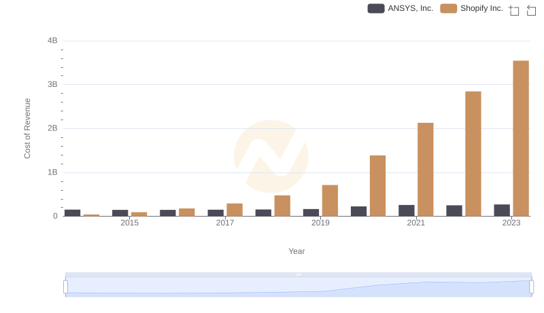
Task: Click the Shopify bar for 2019
Action: tap(330, 200)
